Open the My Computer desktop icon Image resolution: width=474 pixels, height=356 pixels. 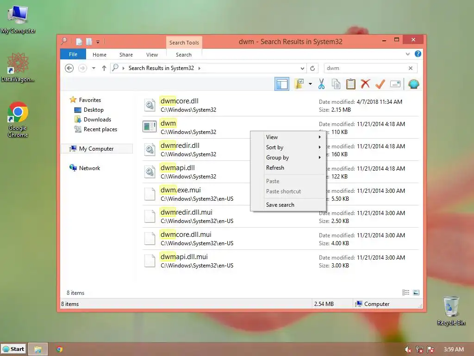pos(18,19)
